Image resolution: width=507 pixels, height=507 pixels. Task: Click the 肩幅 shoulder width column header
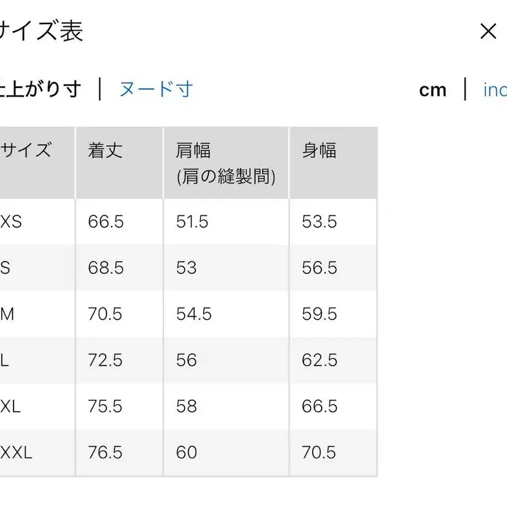[x=194, y=150]
